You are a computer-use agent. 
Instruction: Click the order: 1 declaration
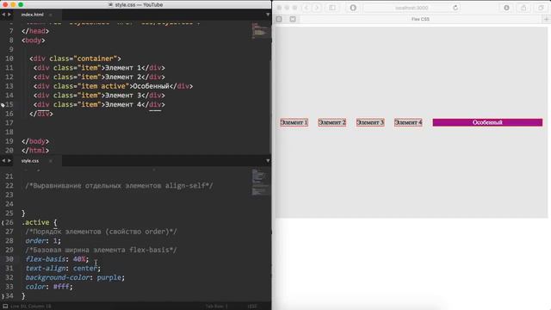(43, 241)
